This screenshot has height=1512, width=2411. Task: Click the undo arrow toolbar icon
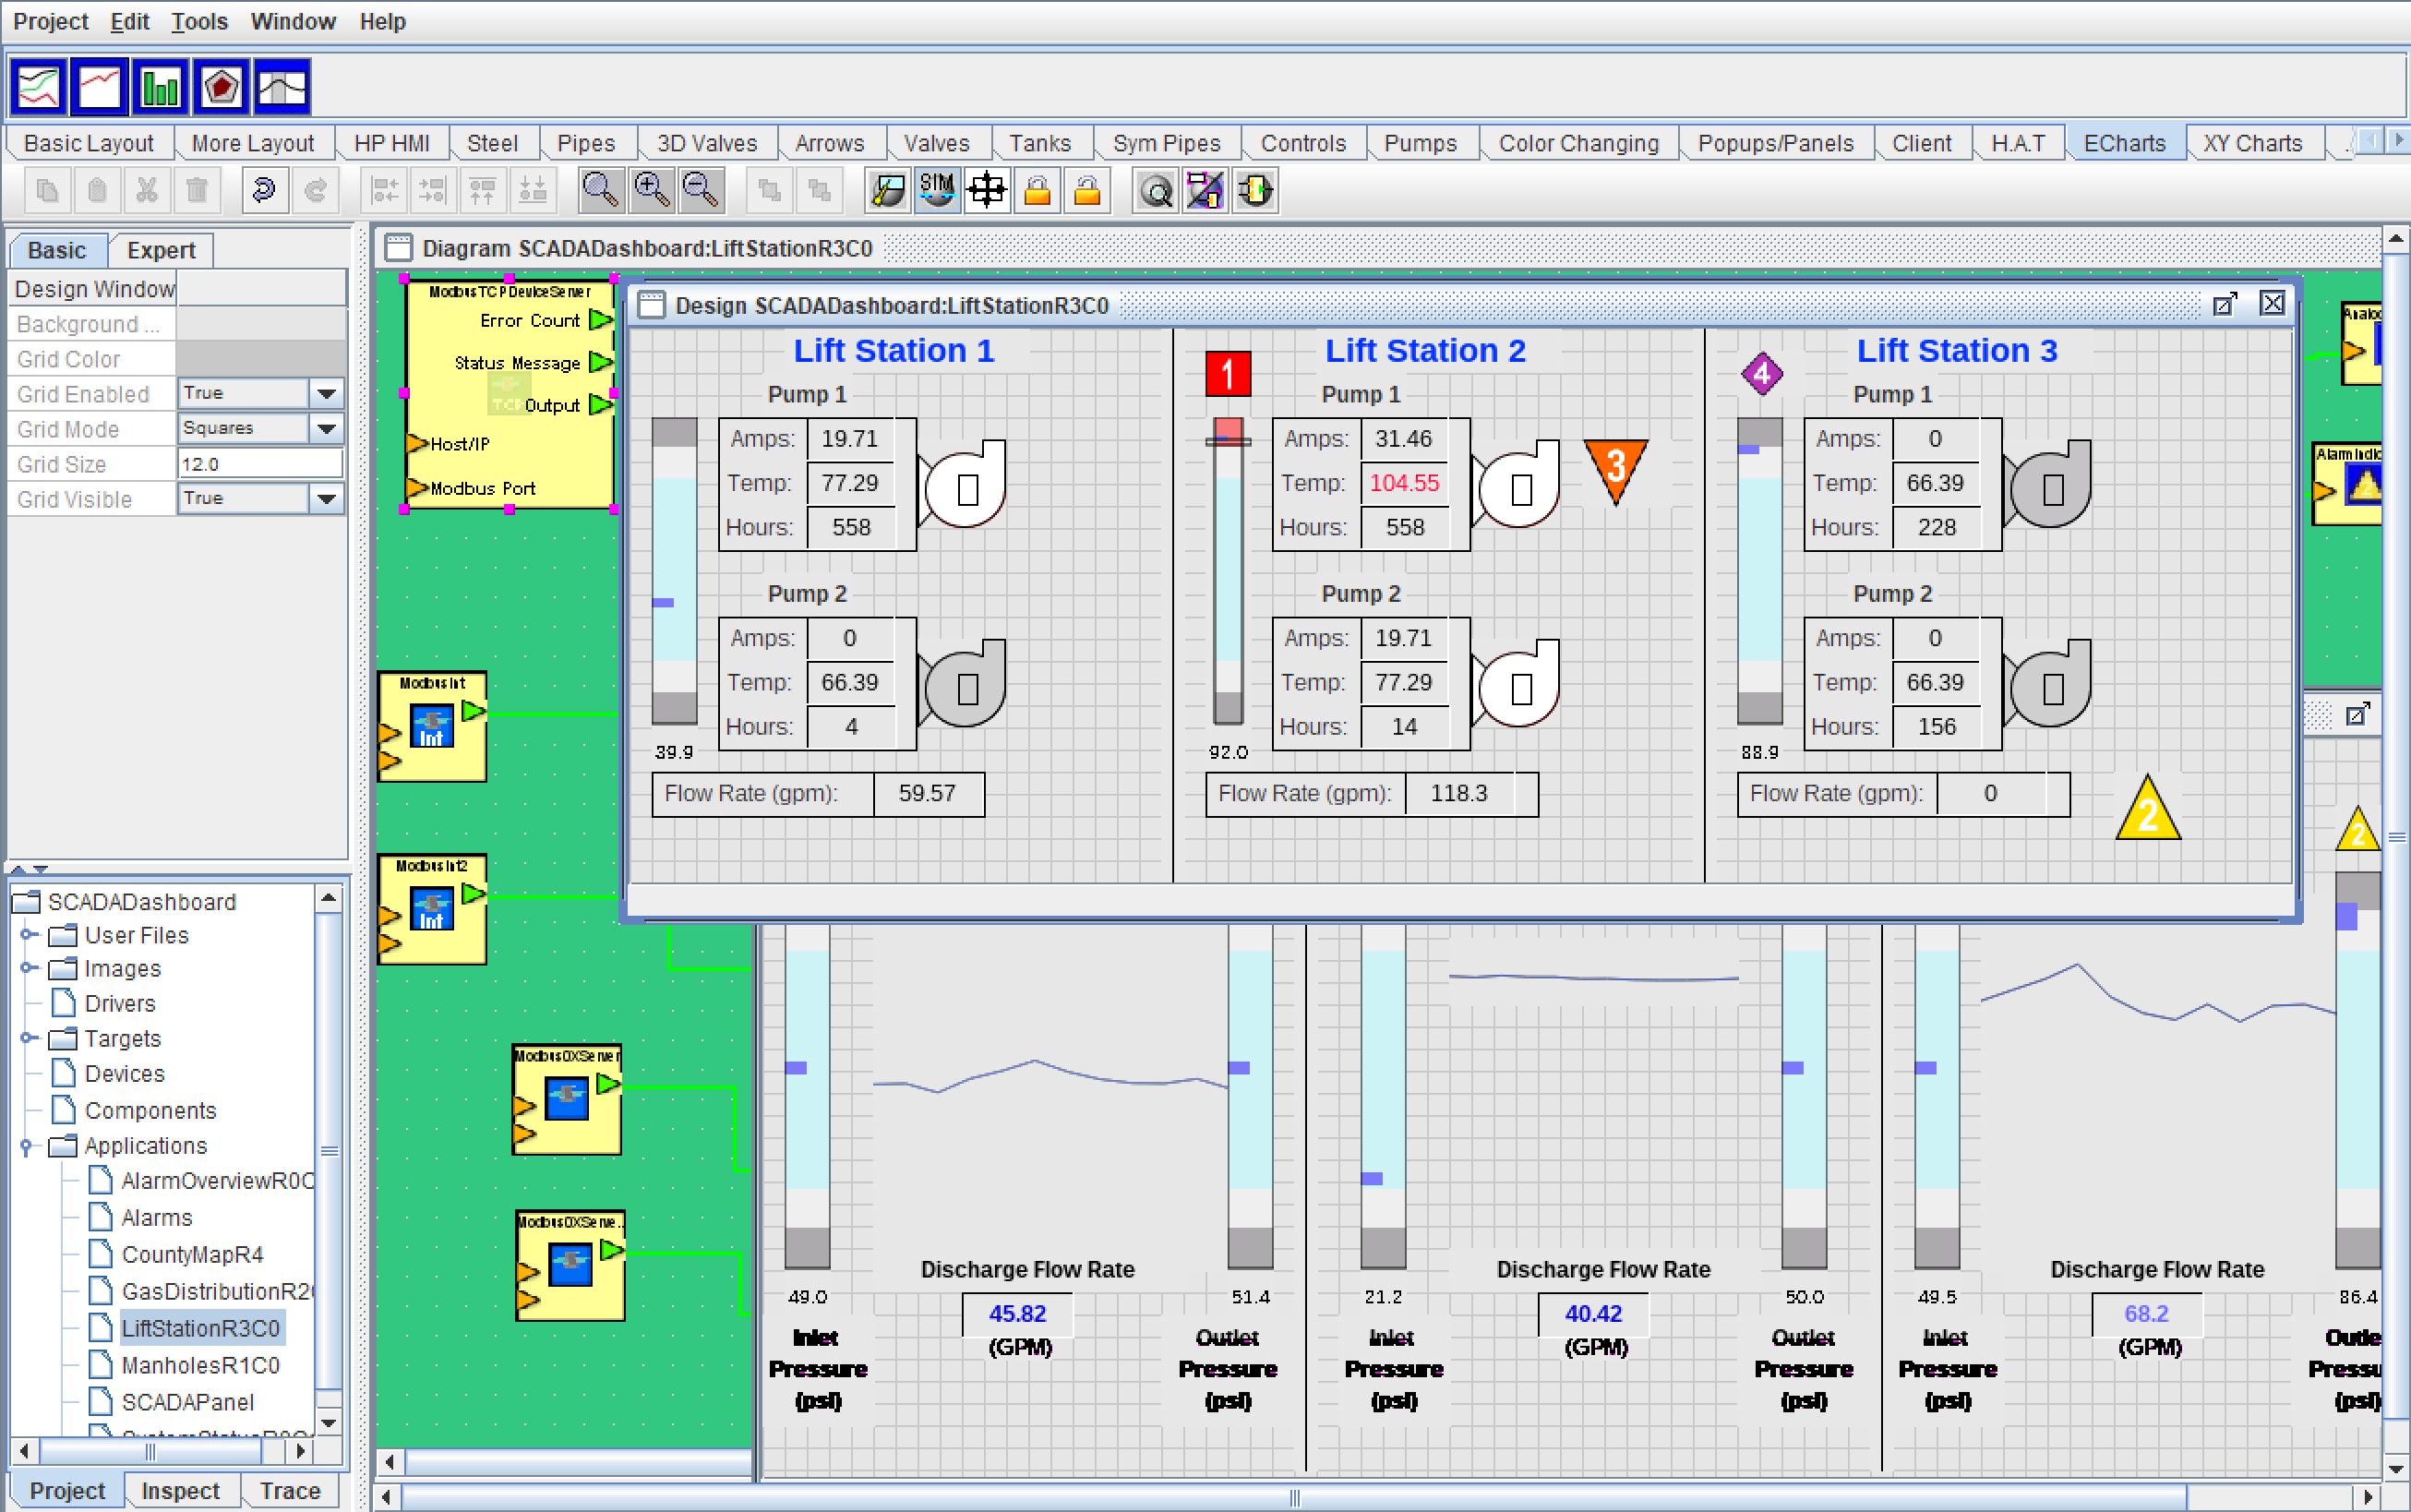point(264,190)
